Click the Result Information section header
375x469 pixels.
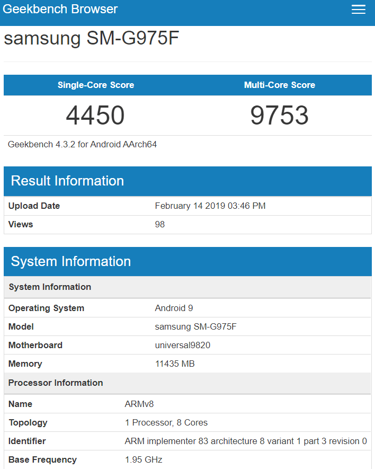pos(187,181)
